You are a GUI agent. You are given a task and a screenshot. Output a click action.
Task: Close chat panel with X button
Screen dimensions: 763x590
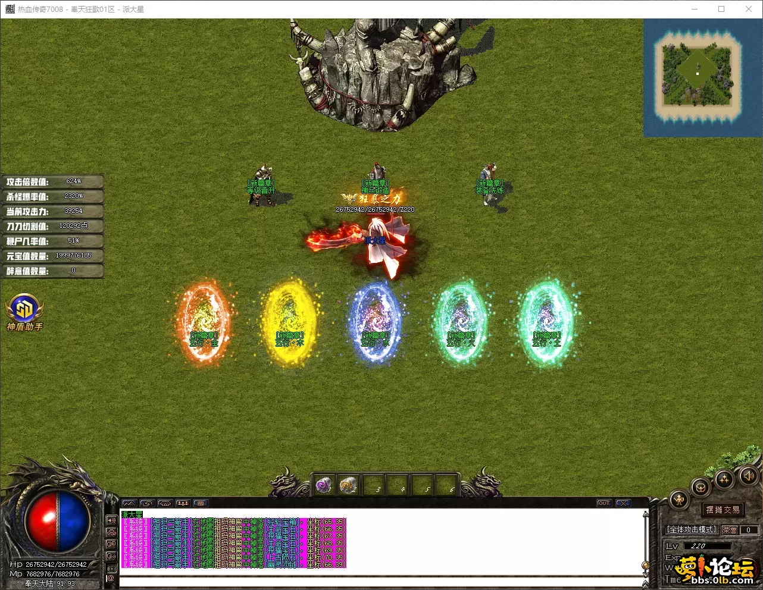623,503
